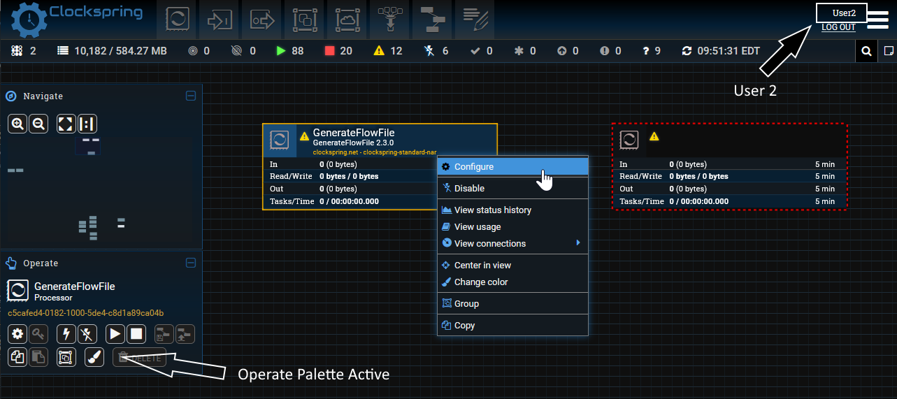
Task: Disable the processor with crossed lightning icon
Action: [x=87, y=334]
